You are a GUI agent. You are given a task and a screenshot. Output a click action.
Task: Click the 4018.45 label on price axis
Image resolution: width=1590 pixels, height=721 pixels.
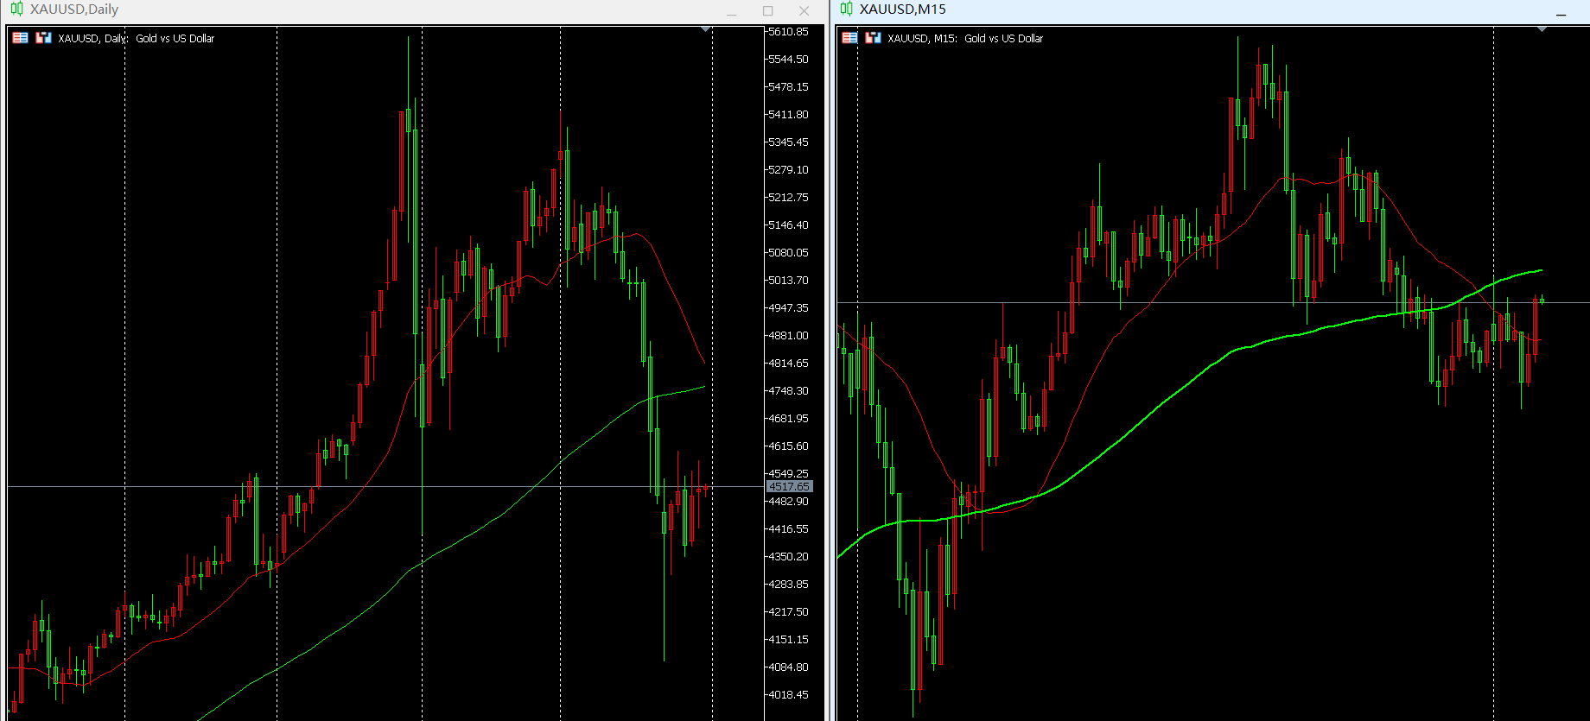[x=788, y=695]
